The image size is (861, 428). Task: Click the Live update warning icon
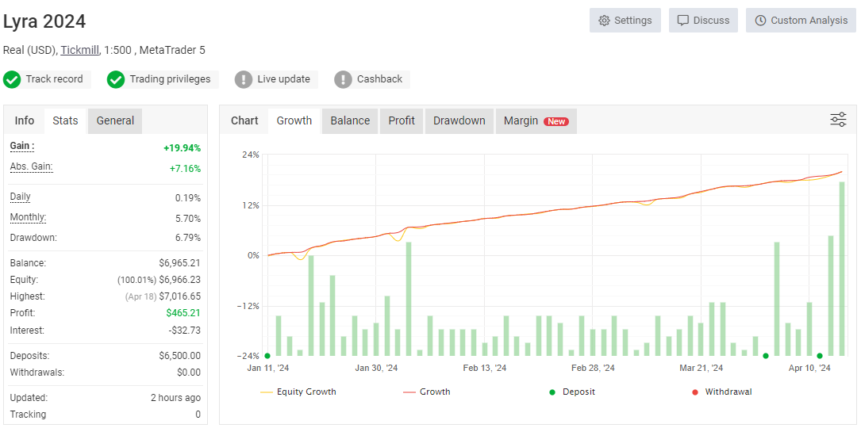[x=244, y=79]
